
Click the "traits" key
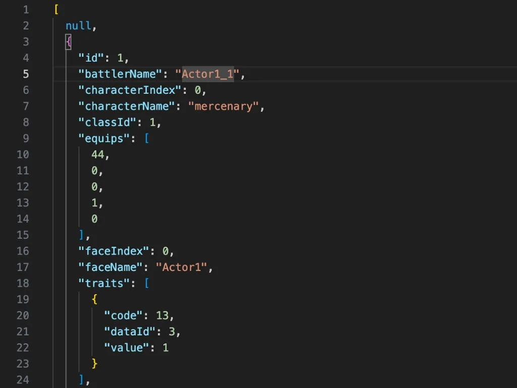[104, 283]
